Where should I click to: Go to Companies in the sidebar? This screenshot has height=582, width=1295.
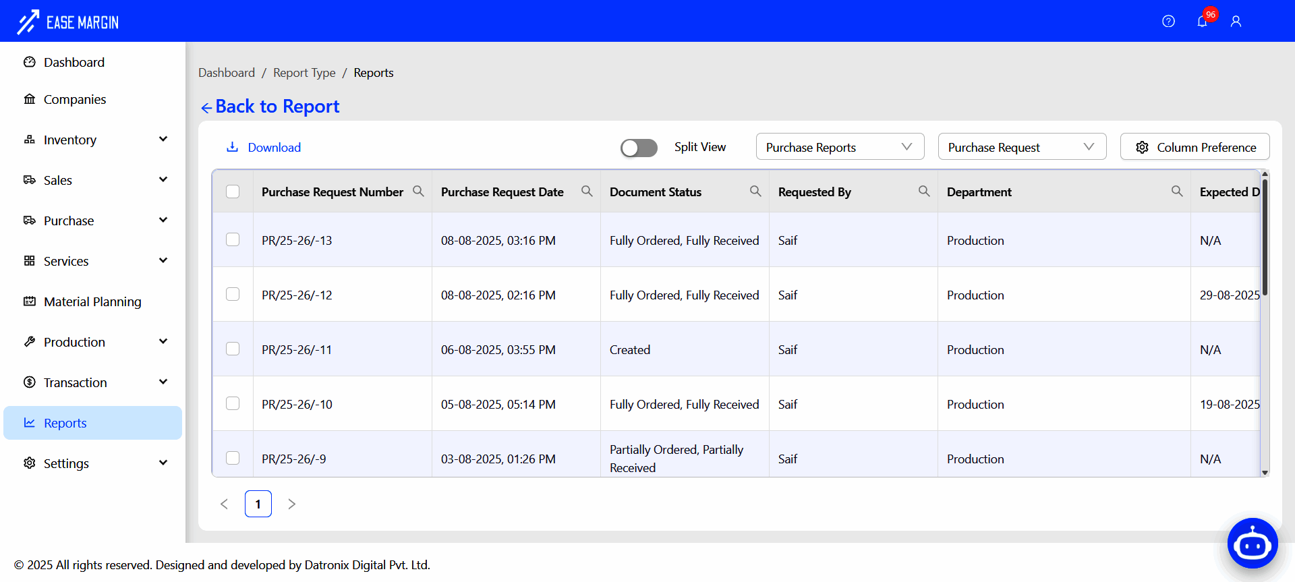(x=74, y=99)
